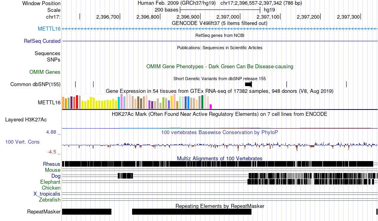Open the OMIM Gene Phenotypes title
This screenshot has height=221, width=378.
click(x=220, y=66)
